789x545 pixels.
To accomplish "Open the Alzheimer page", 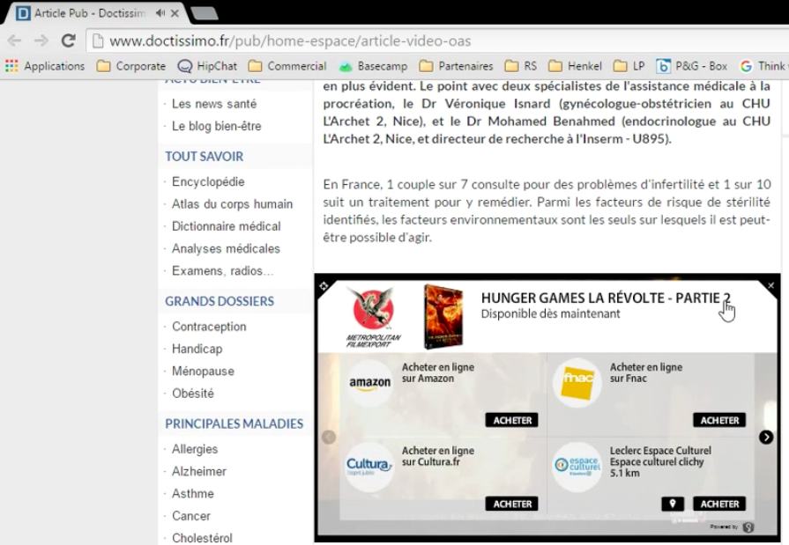I will tap(198, 471).
